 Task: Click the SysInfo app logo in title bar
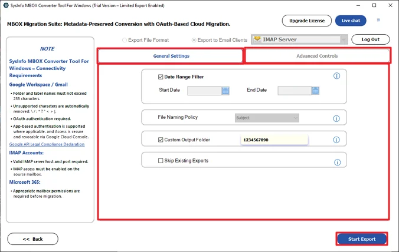point(6,5)
